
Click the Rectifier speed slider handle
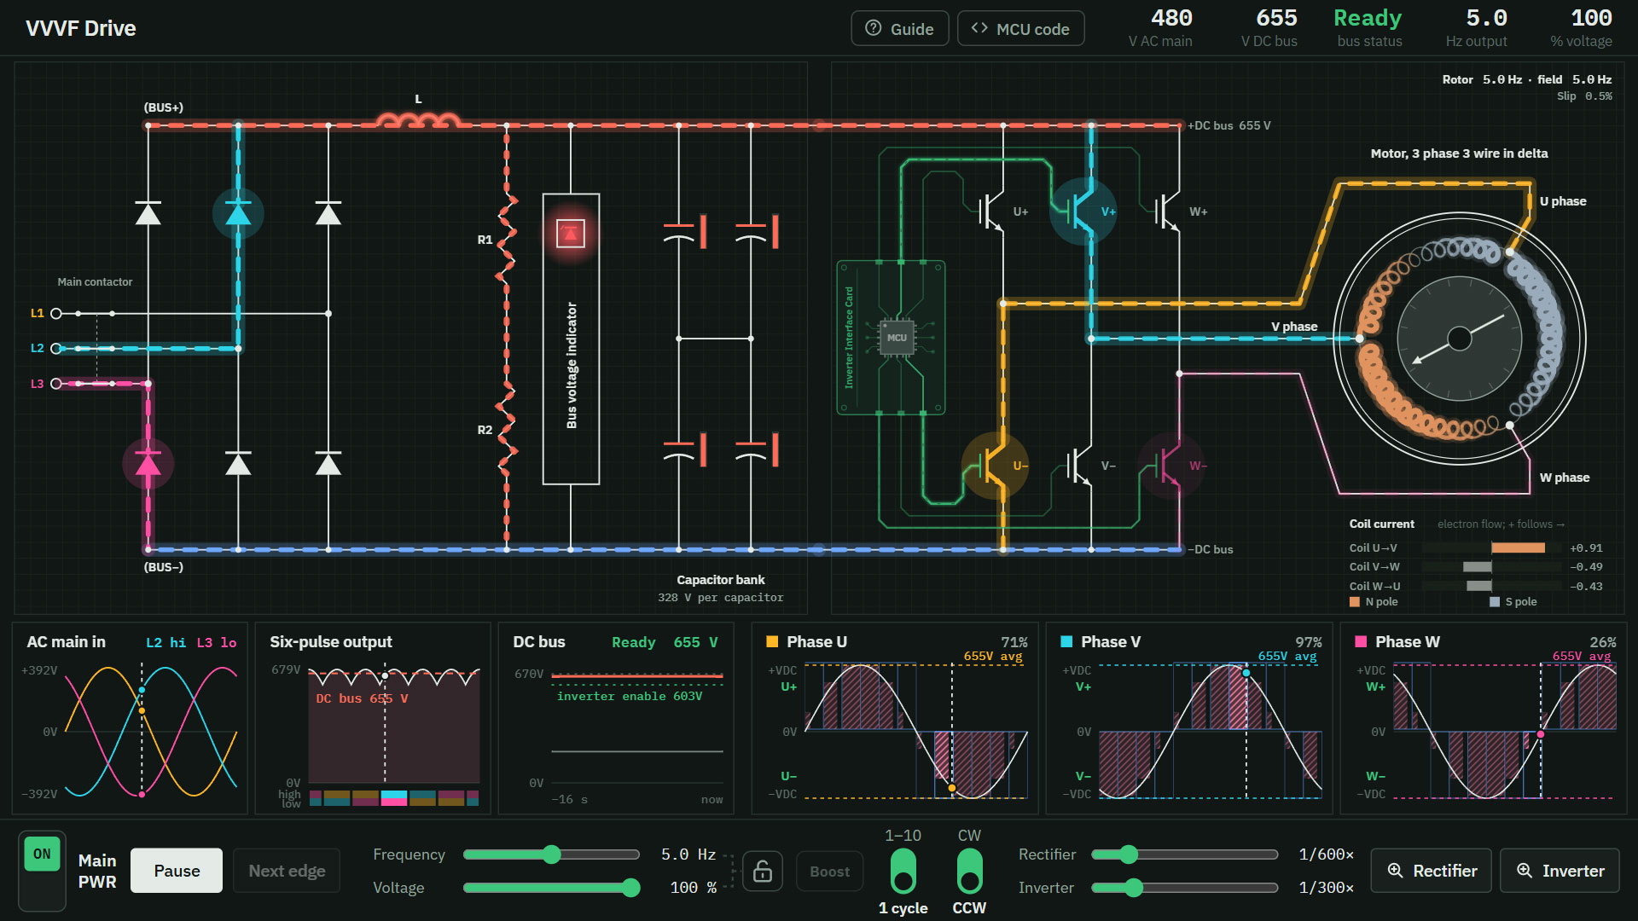tap(1129, 854)
